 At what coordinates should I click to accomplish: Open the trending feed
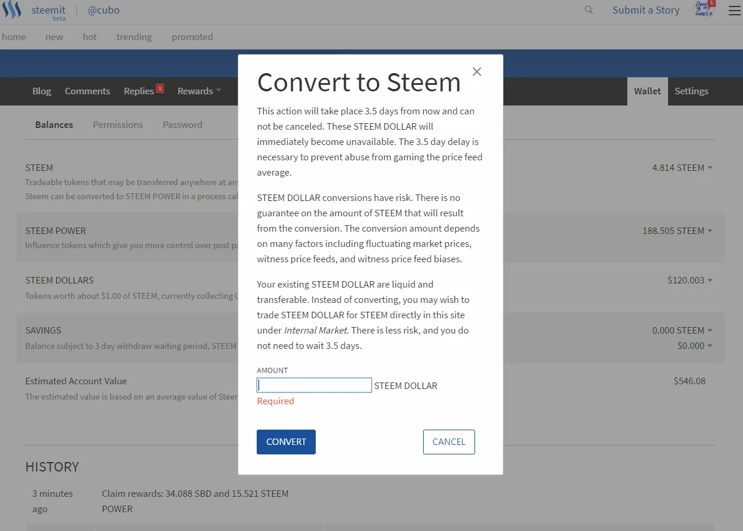point(134,37)
